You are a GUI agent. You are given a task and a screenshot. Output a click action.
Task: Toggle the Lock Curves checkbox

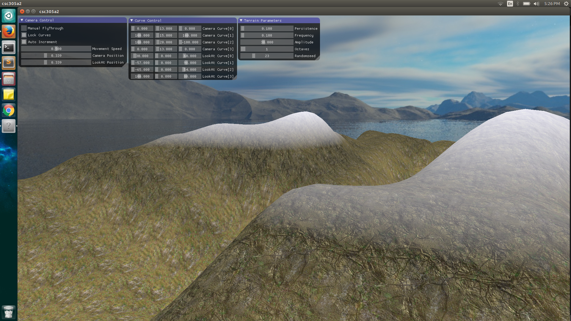pyautogui.click(x=24, y=35)
